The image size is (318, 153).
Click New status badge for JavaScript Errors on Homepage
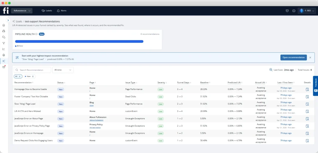coord(61,133)
